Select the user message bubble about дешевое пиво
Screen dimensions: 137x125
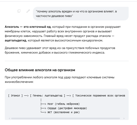(x=81, y=14)
